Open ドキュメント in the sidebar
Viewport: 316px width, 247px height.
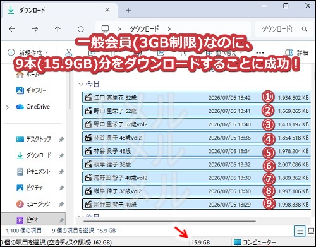coord(33,171)
